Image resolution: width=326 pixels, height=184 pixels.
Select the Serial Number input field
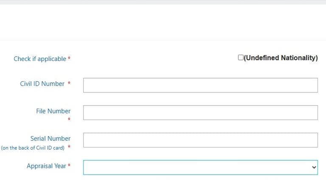200,140
